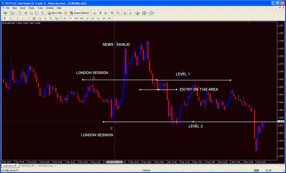Switch to the EURUSDm,Daily chart tab
Screen dimensions: 286x173
pos(46,166)
